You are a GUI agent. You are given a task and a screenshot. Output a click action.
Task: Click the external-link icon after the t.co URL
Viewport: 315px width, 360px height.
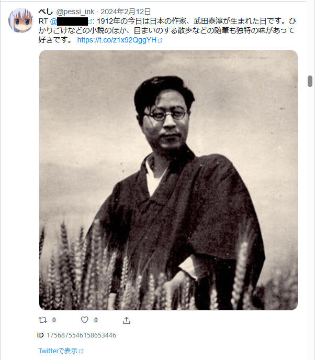pyautogui.click(x=160, y=40)
